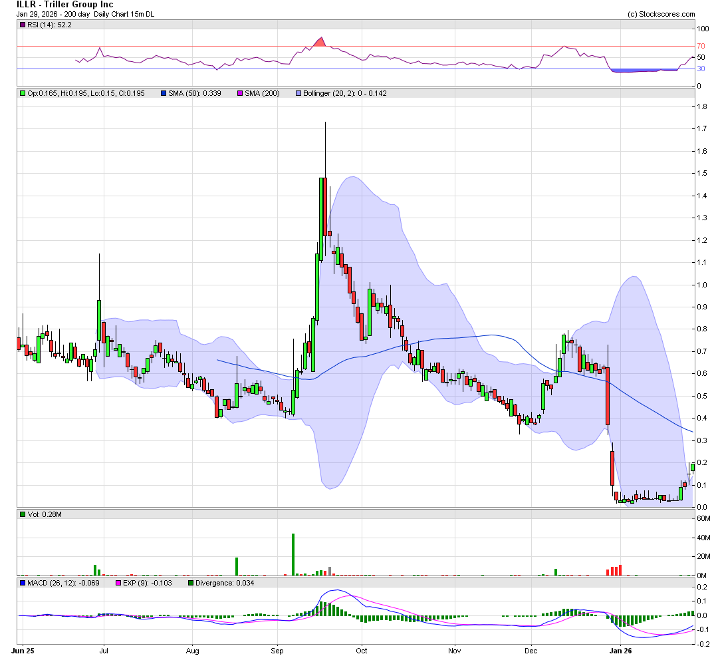
Task: Click the 'Sep' date axis label
Action: pyautogui.click(x=277, y=651)
